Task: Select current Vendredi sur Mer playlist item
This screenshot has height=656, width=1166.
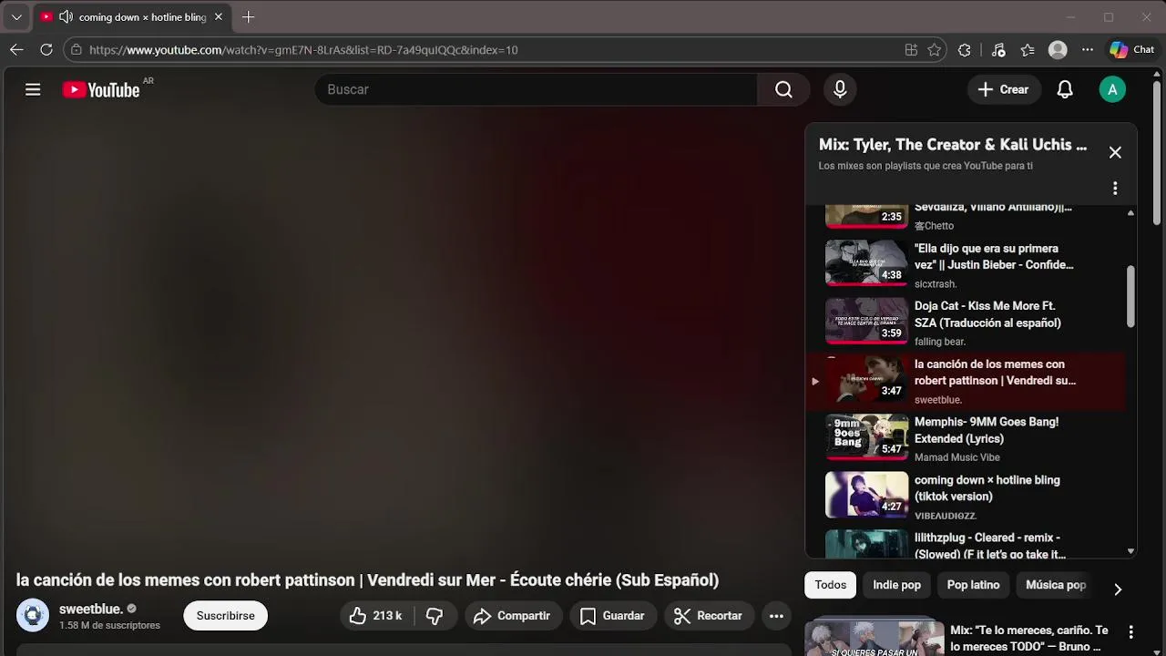Action: pos(967,381)
